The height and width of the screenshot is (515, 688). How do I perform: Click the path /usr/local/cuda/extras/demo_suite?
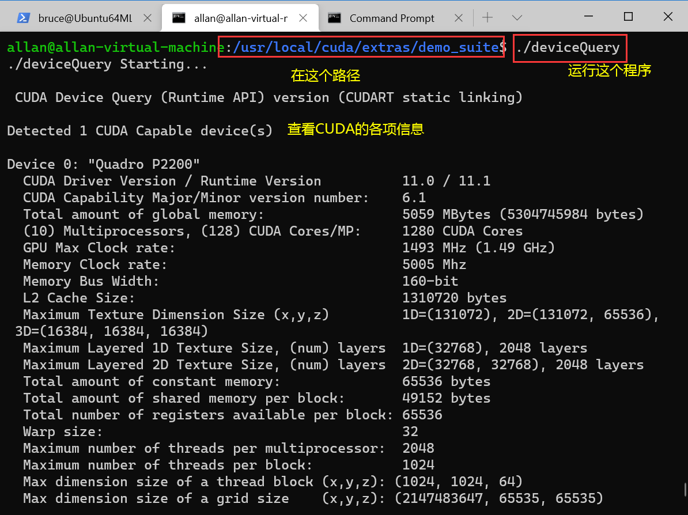[365, 47]
